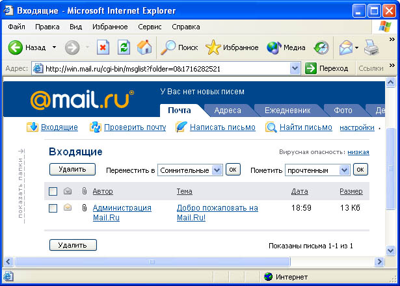Expand the toolbar overflow chevron
This screenshot has width=400, height=286.
click(392, 39)
